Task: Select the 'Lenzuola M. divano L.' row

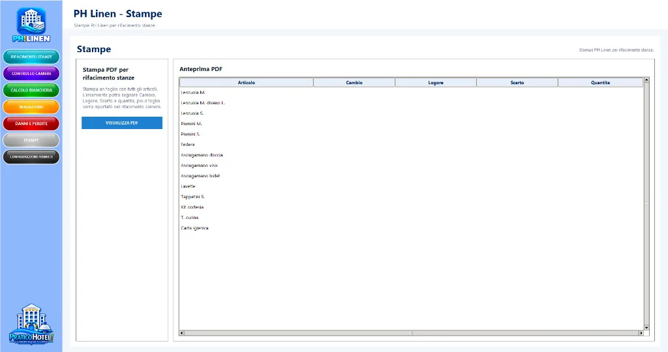Action: point(411,103)
